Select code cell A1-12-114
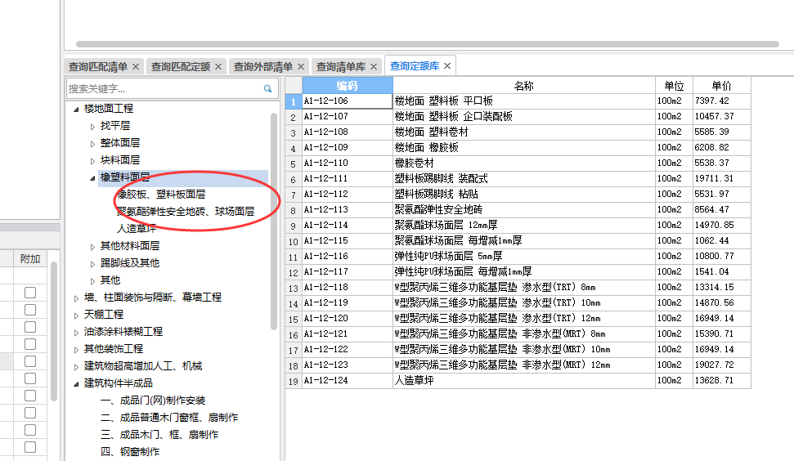The image size is (794, 461). click(x=348, y=225)
